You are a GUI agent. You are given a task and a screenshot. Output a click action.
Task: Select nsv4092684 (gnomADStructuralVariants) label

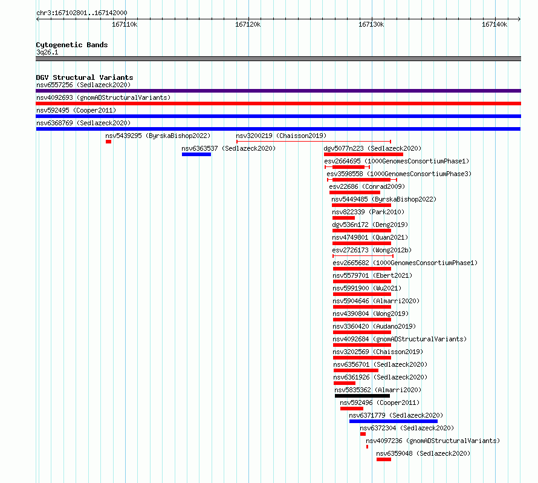pos(400,339)
